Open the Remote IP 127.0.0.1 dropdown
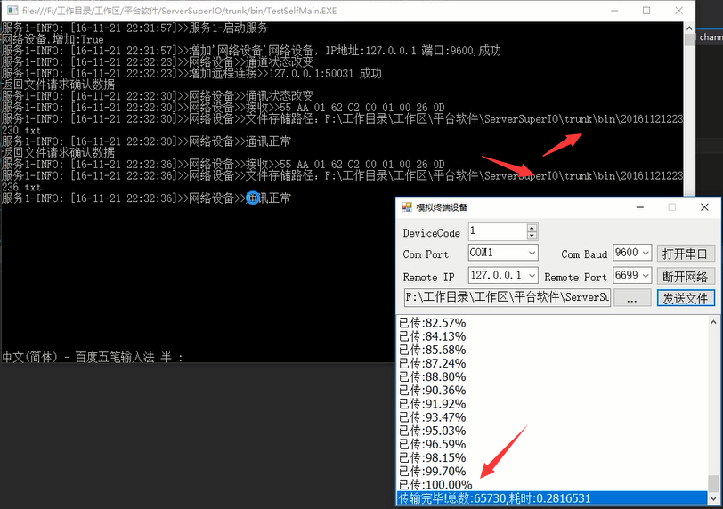 point(532,276)
